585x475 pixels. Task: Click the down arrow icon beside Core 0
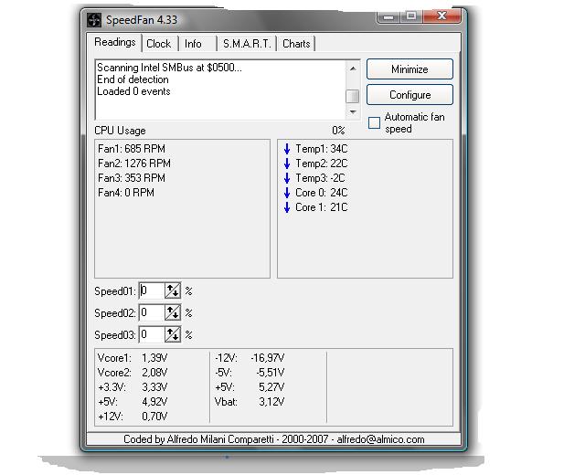[x=287, y=193]
